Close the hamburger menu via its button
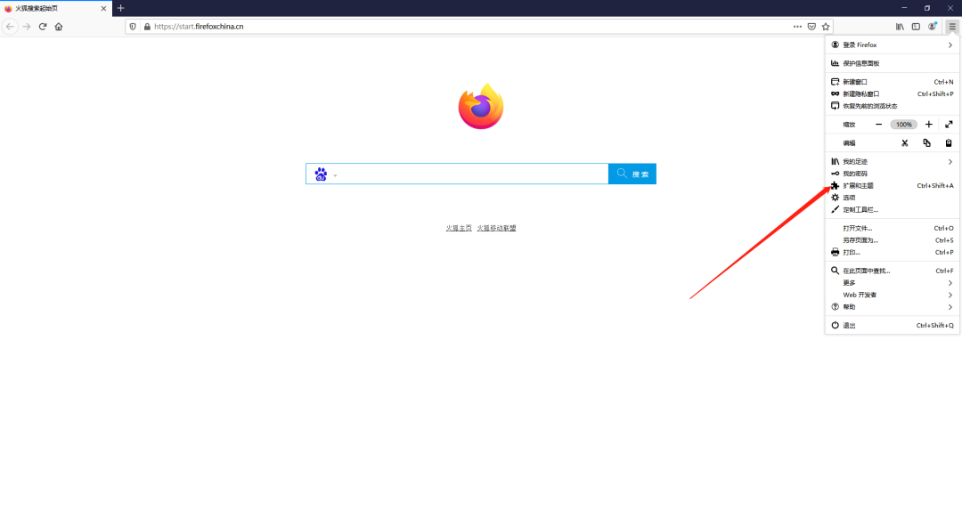962x510 pixels. (x=951, y=27)
